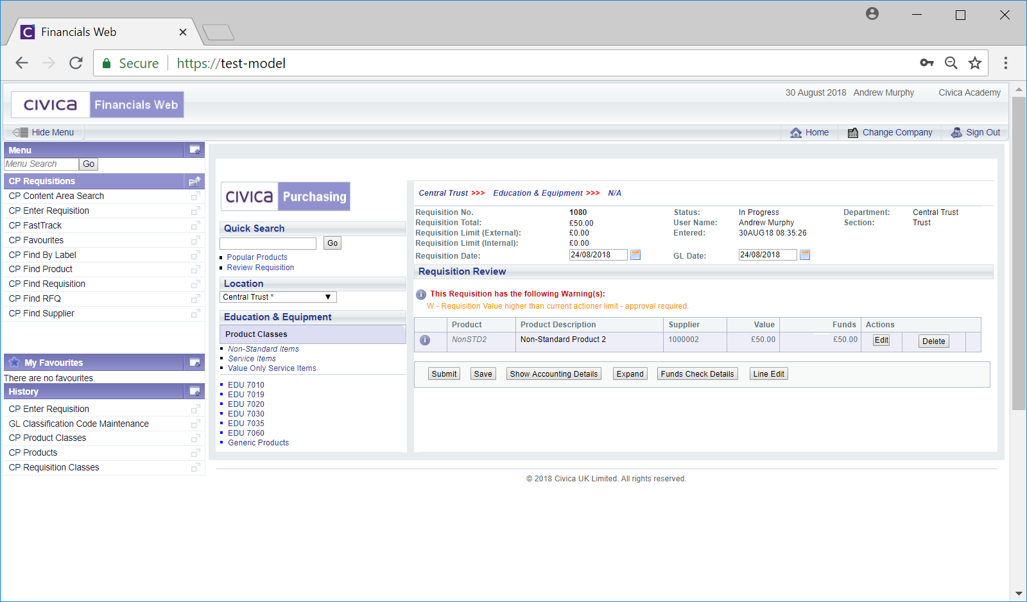Click the requisition warning information icon

[x=421, y=295]
